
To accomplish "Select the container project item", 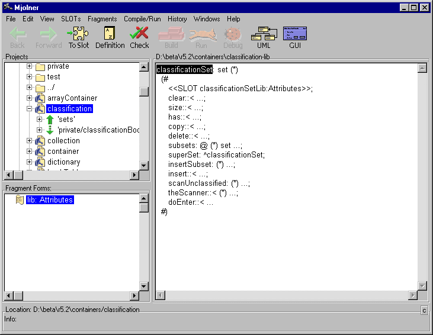I will 63,152.
